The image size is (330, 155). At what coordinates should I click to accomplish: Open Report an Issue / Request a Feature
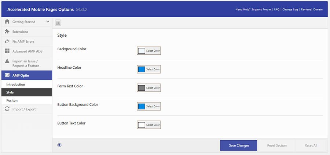pos(27,63)
